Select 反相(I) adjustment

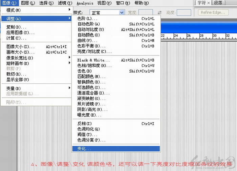tap(116, 124)
